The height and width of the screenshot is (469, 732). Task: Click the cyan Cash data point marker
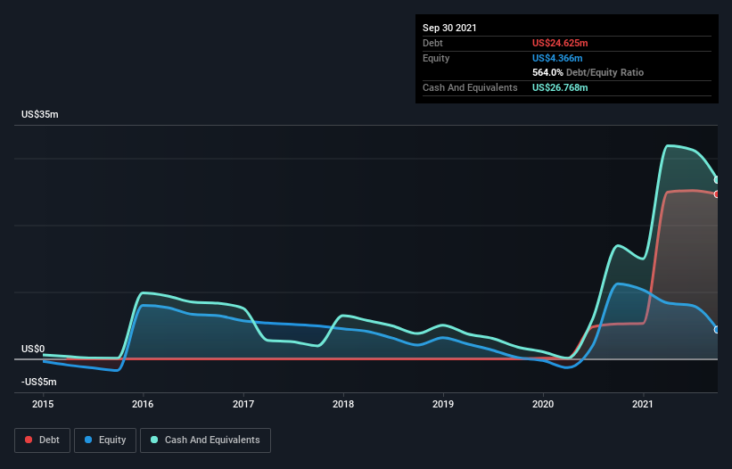(717, 180)
